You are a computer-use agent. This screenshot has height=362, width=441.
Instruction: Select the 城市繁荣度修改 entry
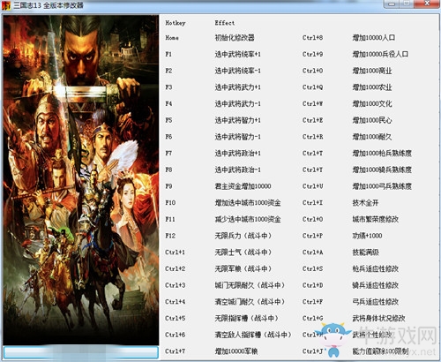pos(376,219)
